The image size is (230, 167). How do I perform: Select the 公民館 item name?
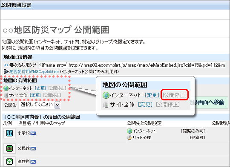[x=23, y=149]
